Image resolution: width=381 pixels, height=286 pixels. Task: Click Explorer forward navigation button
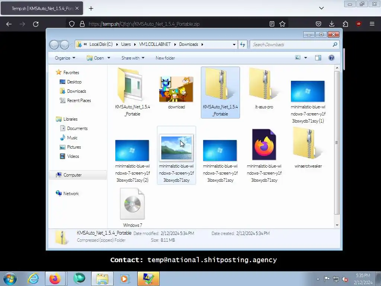[65, 45]
